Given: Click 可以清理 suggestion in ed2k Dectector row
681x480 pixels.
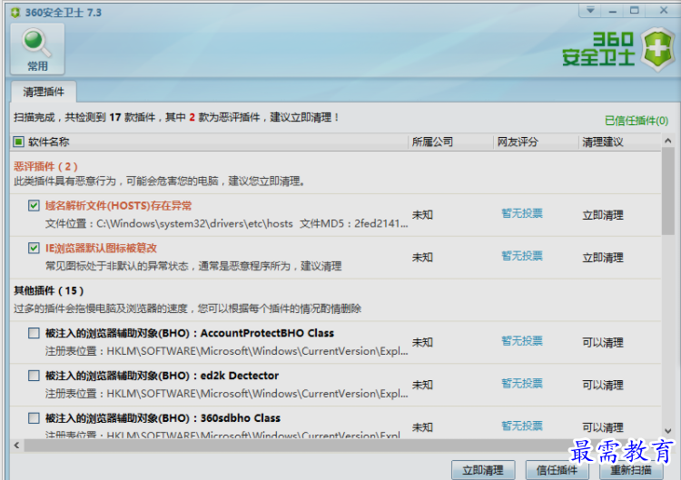Looking at the screenshot, I should point(603,386).
